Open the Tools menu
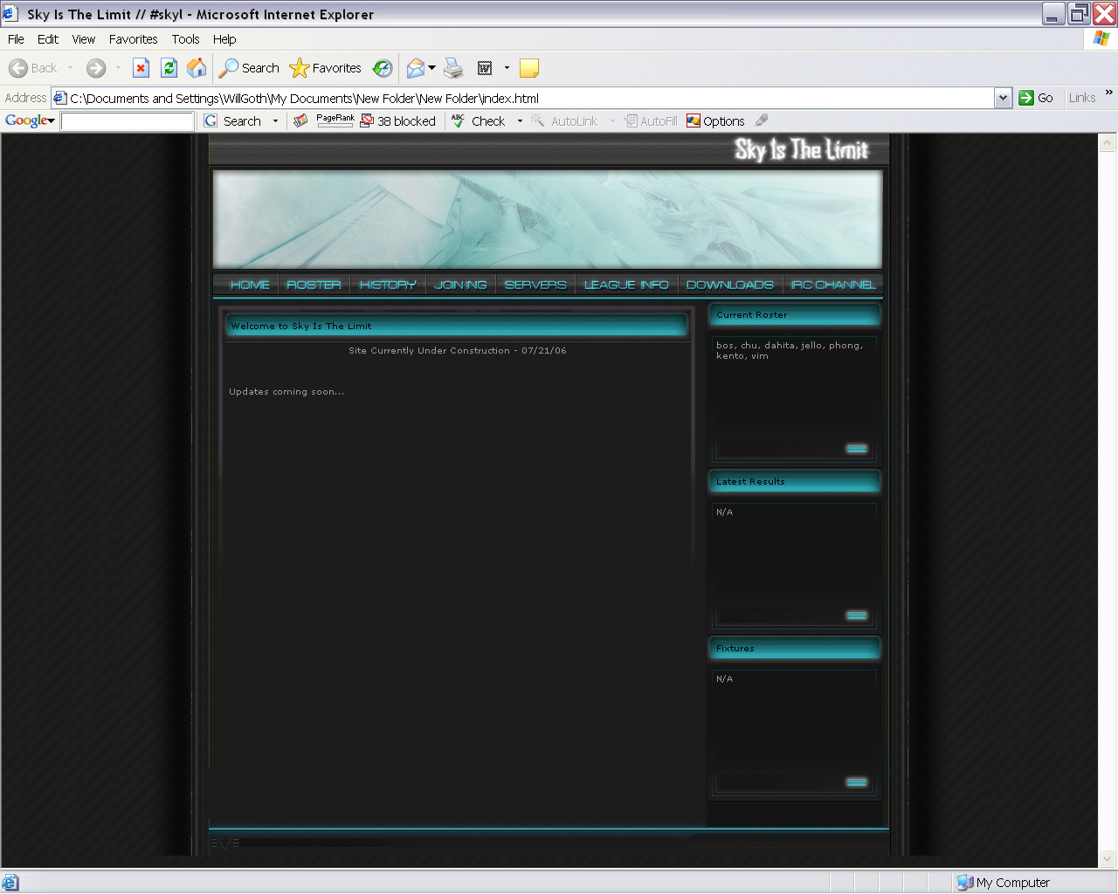The image size is (1118, 894). click(185, 39)
